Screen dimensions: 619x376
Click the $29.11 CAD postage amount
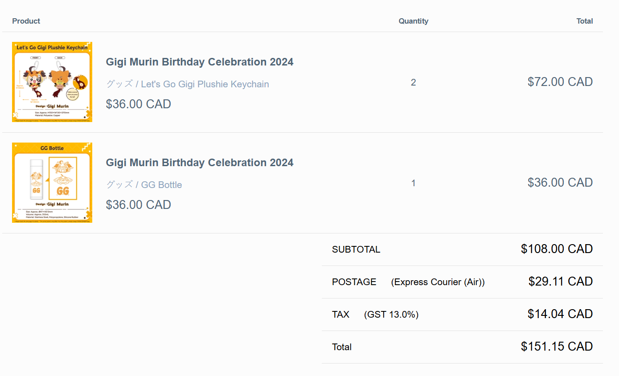(560, 282)
